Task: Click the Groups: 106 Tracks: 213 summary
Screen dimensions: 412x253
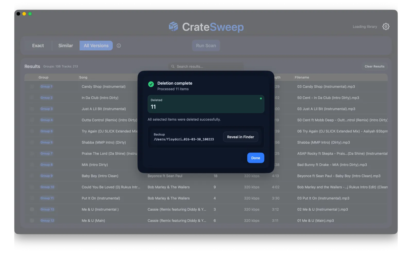Action: point(61,66)
